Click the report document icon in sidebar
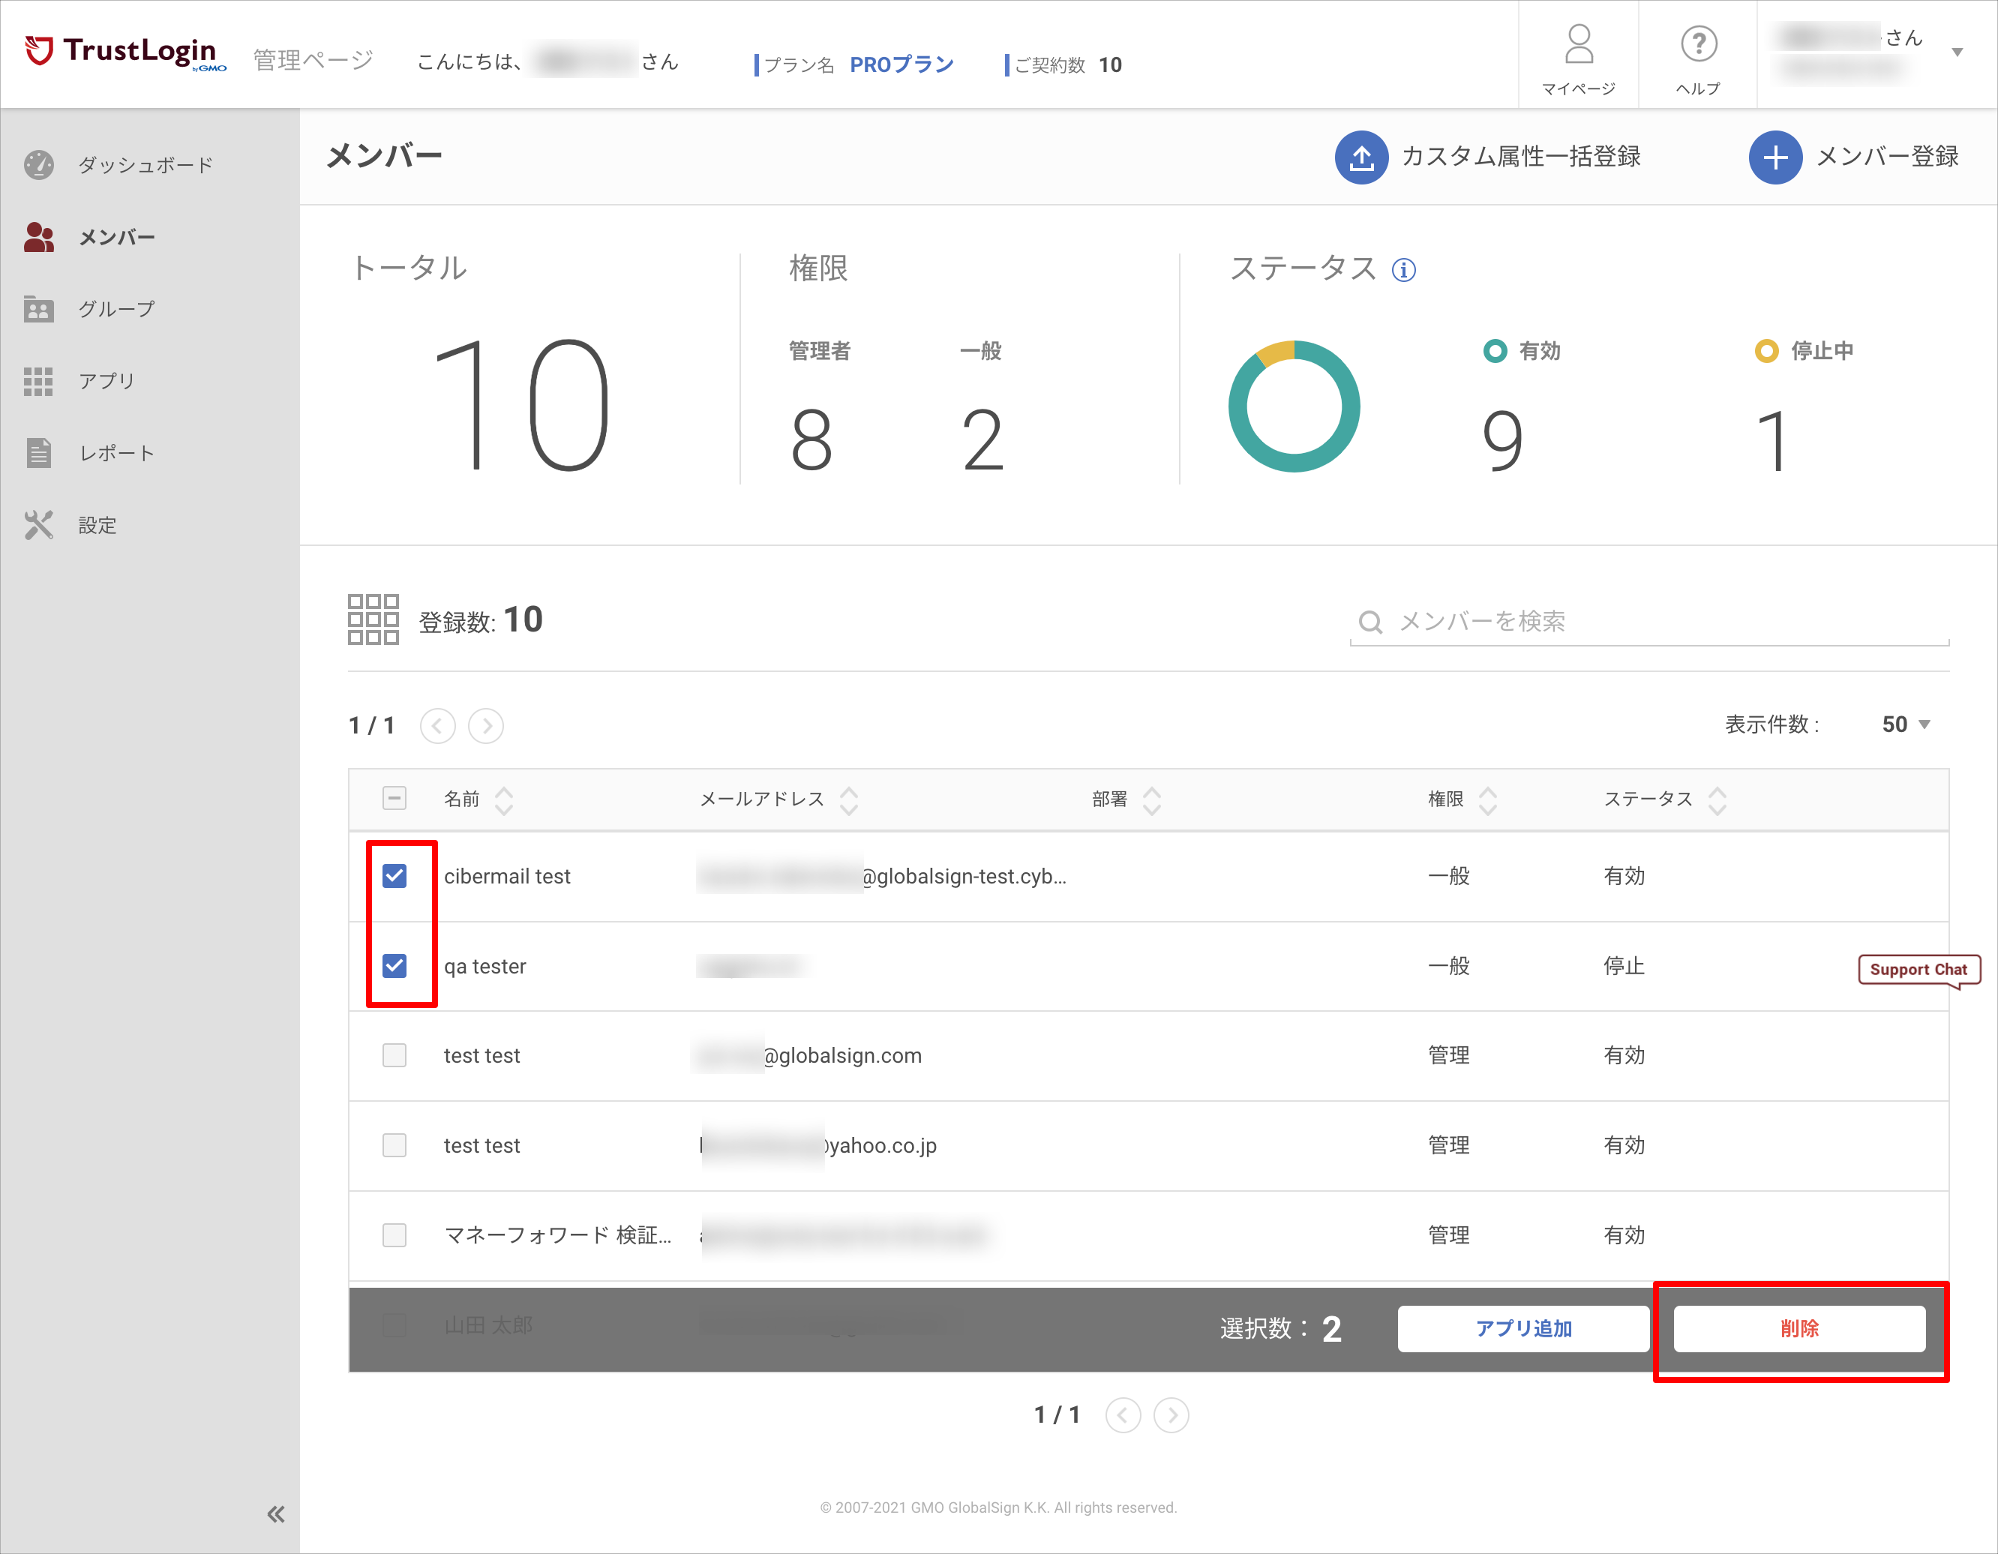The width and height of the screenshot is (1998, 1554). 38,453
